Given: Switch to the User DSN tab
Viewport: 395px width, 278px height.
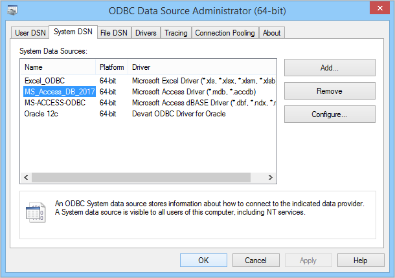Looking at the screenshot, I should click(30, 33).
